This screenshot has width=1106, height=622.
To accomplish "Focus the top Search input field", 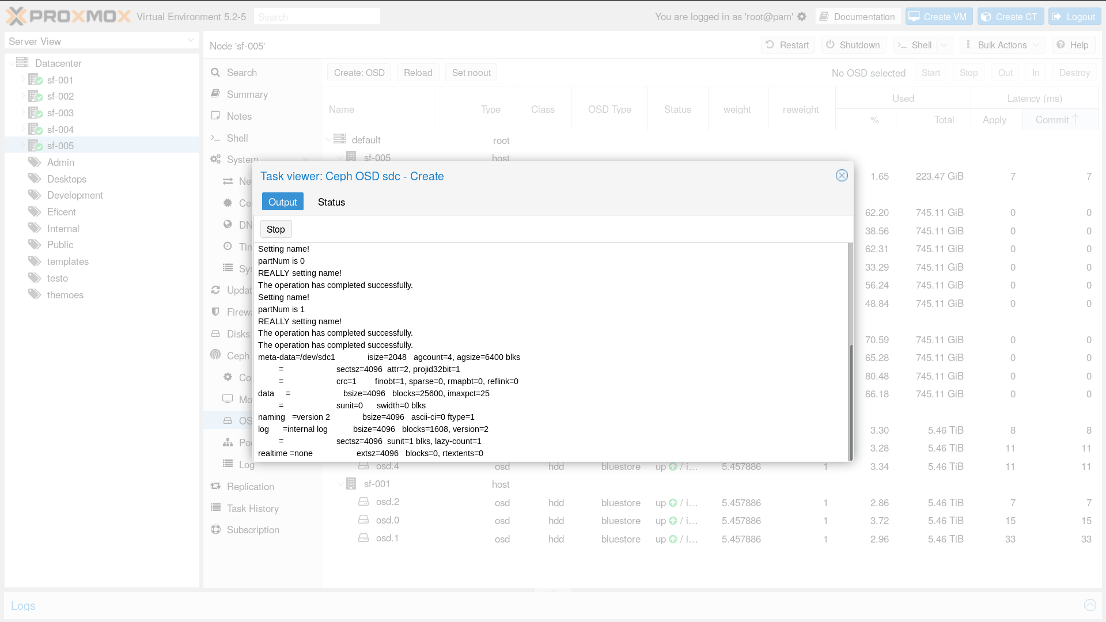I will [317, 17].
